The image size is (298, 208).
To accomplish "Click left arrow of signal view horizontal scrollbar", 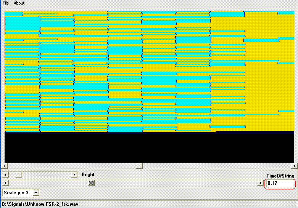I will point(5,166).
